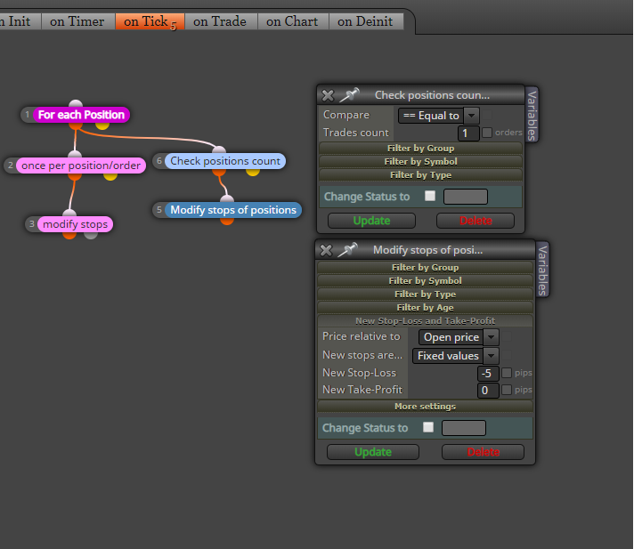Switch to the on Trade tab
634x549 pixels.
(221, 21)
